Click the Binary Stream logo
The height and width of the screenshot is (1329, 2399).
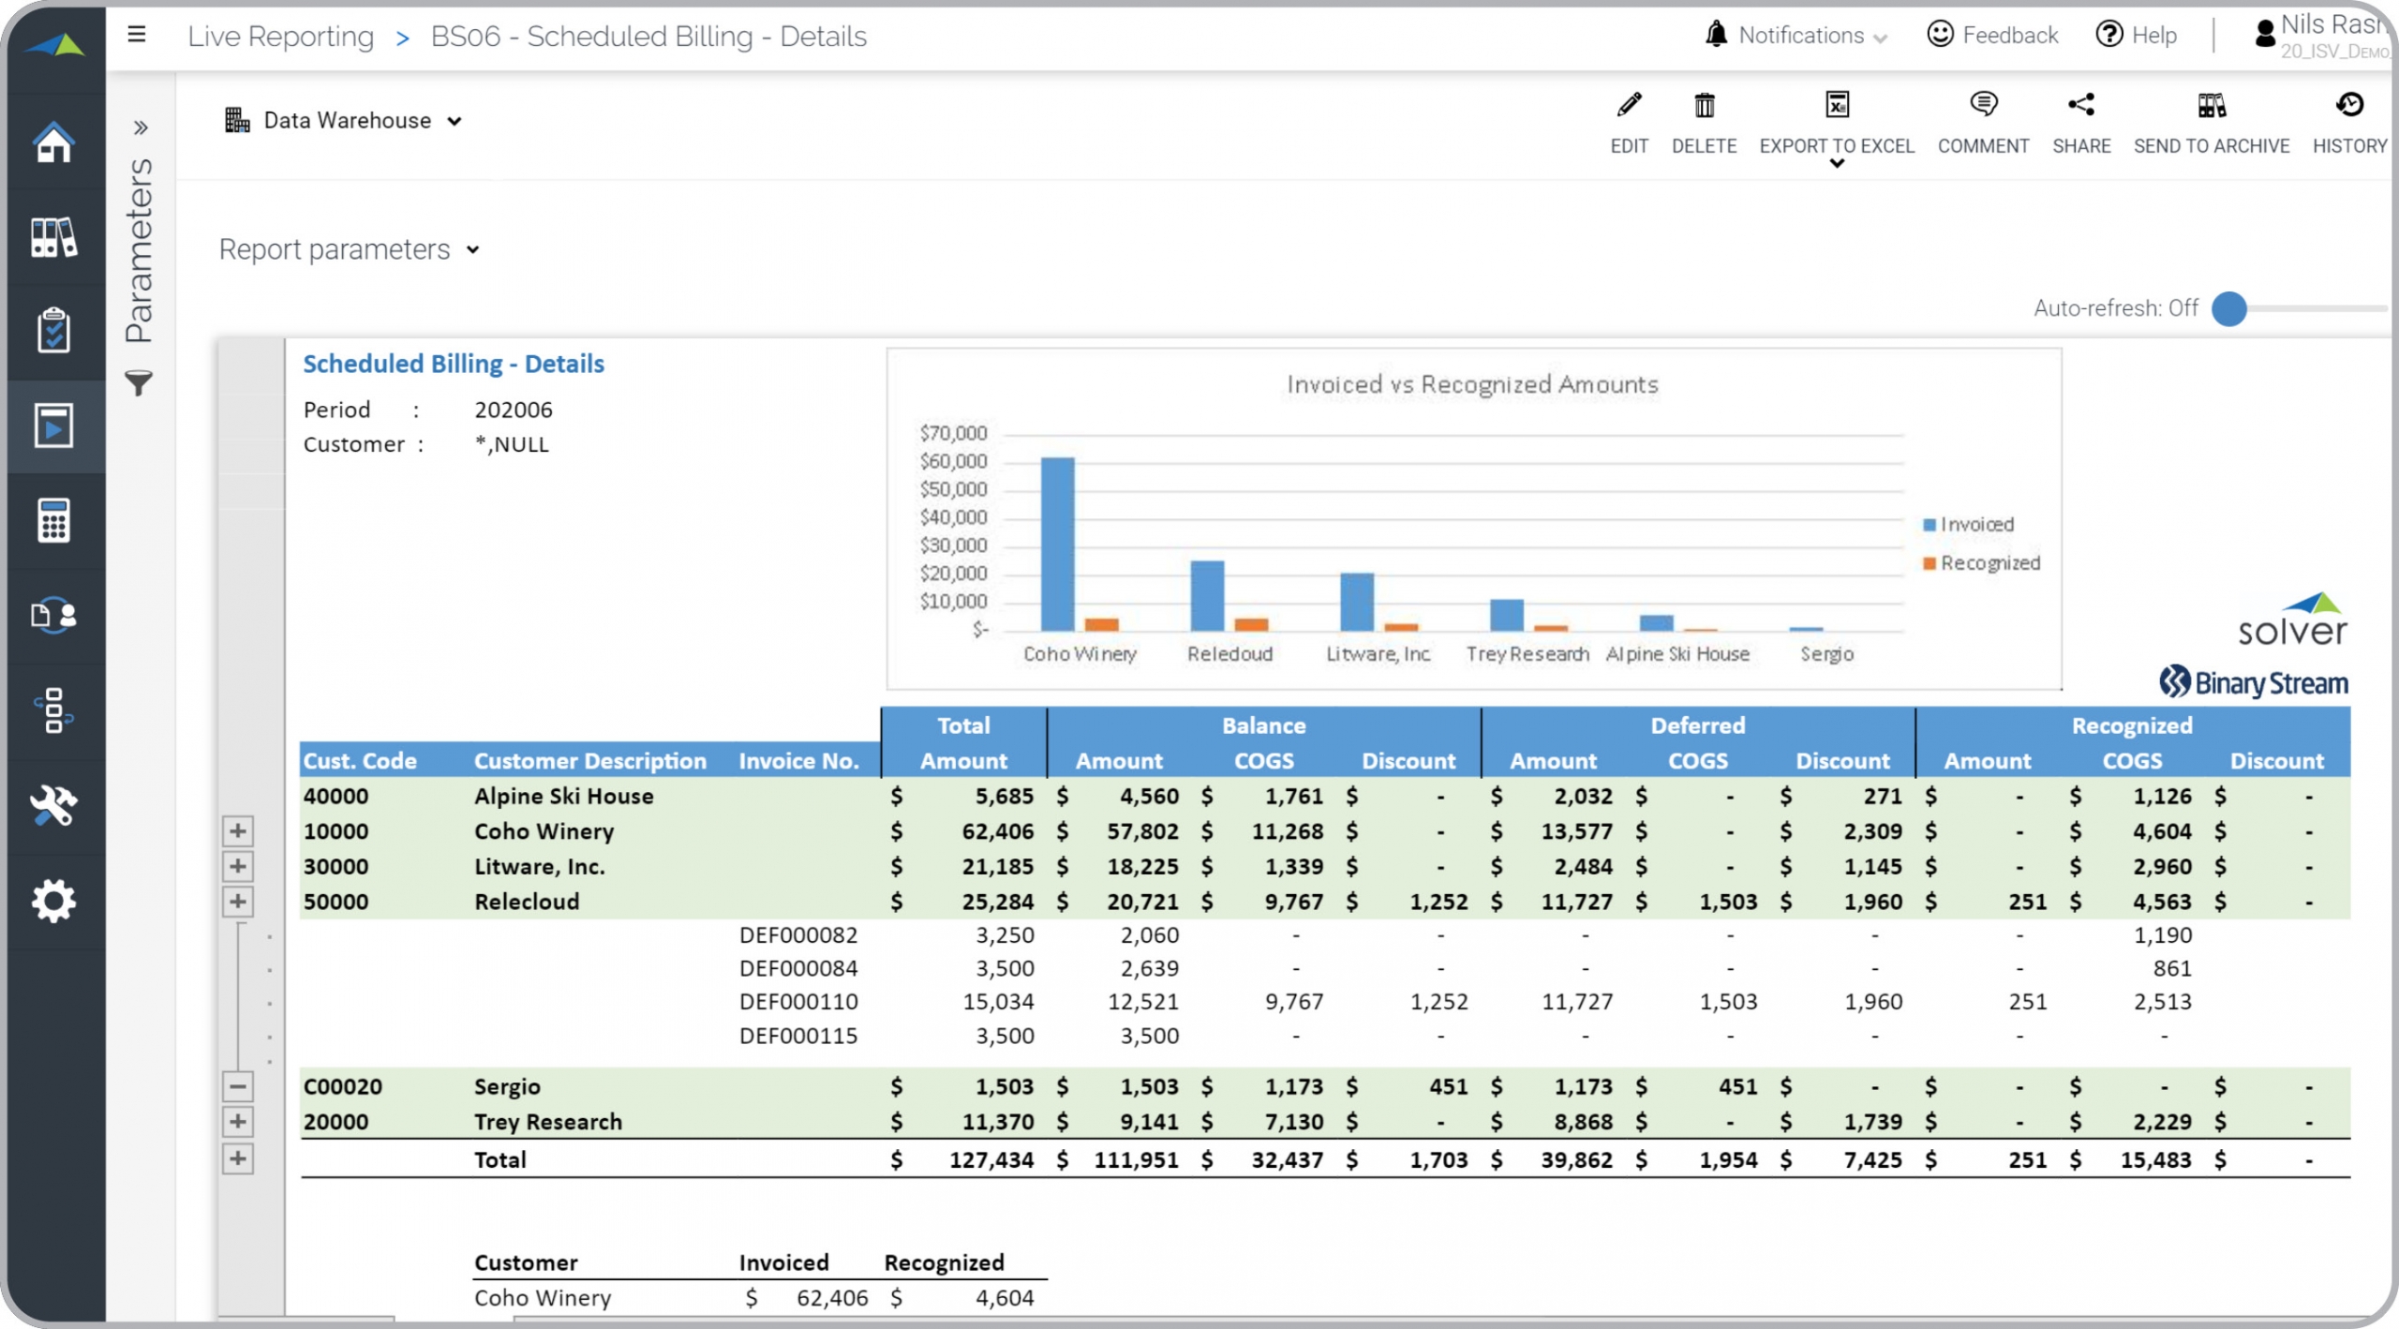[x=2253, y=682]
